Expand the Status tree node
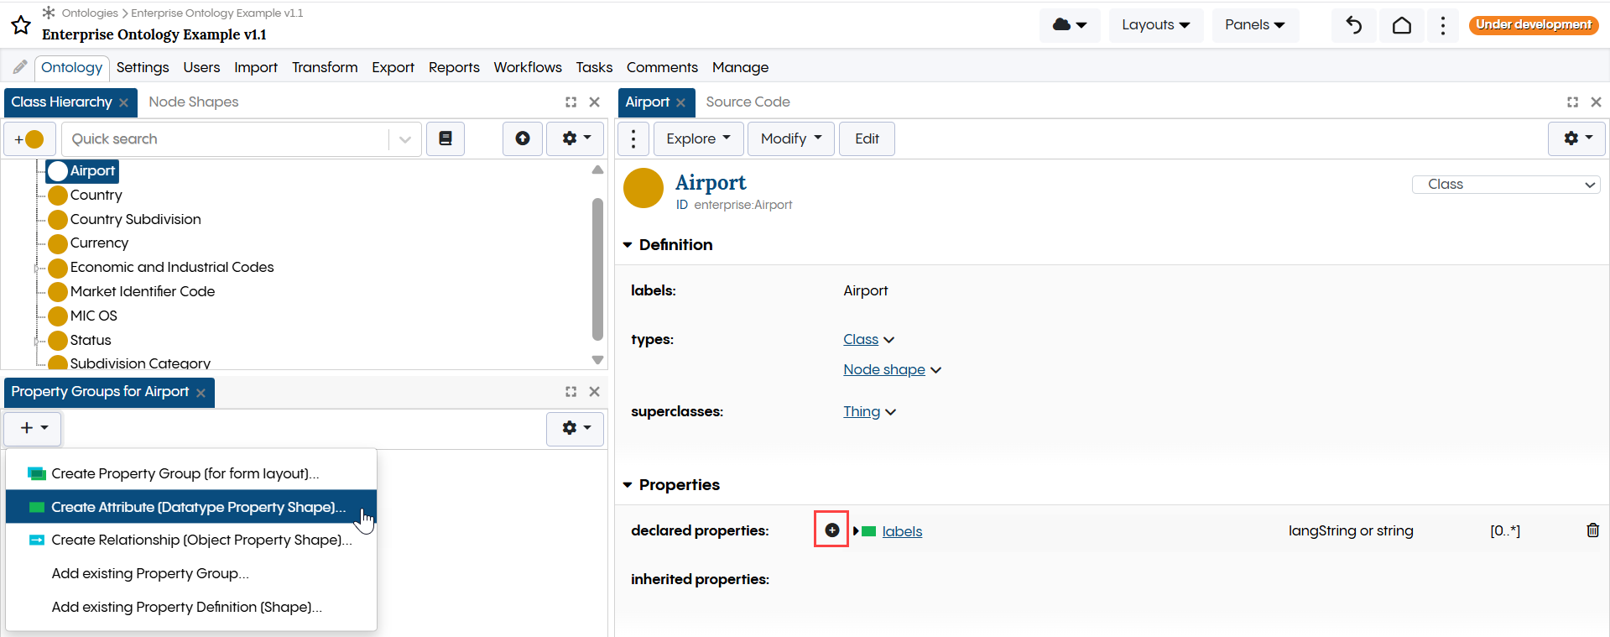Screen dimensions: 1610x637 36,341
